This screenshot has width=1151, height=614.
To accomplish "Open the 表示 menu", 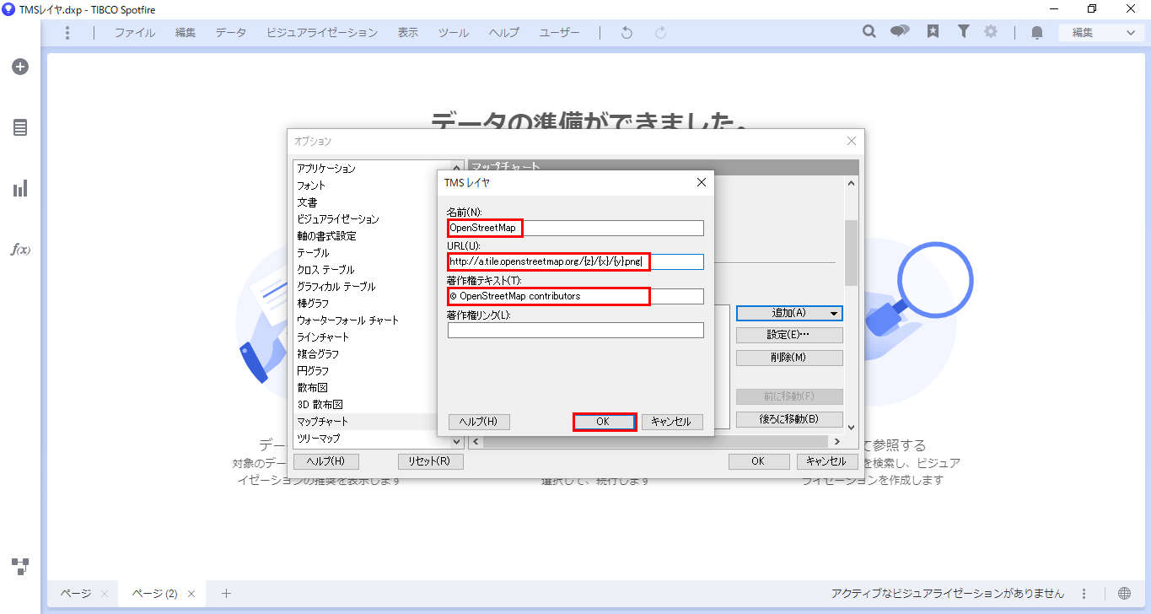I will click(x=407, y=33).
